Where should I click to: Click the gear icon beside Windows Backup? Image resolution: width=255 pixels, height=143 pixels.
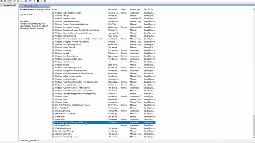[x=53, y=15]
